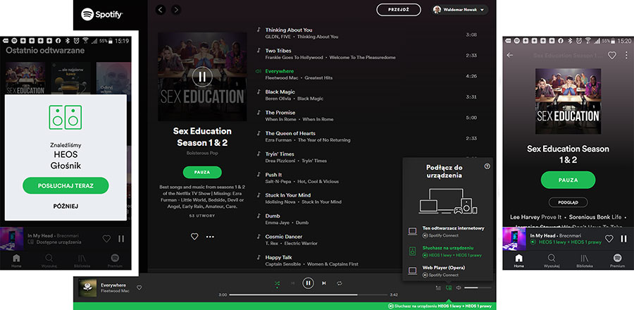Click the music note icon beside Dumb
The image size is (634, 310).
click(x=259, y=216)
